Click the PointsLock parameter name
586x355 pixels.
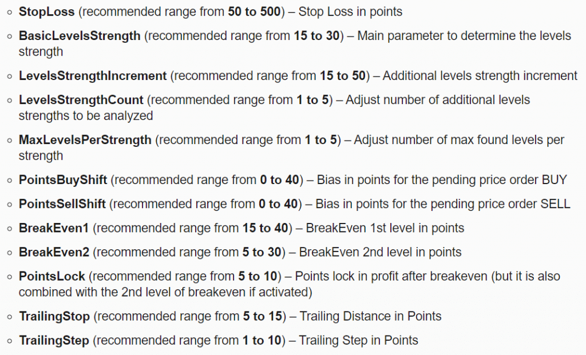point(52,276)
